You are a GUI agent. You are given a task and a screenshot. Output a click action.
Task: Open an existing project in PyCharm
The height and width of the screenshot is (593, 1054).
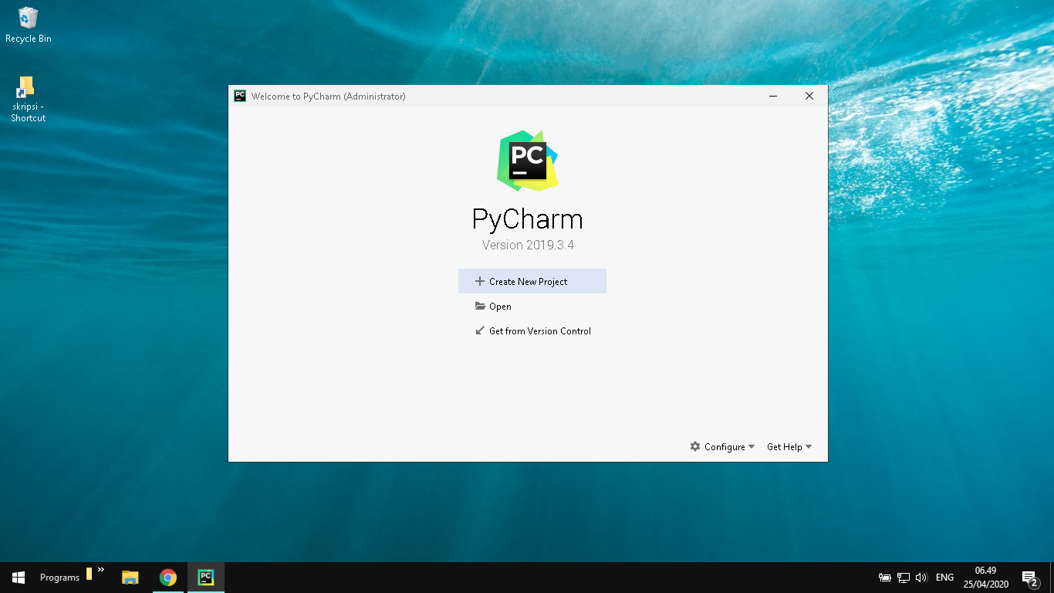point(493,307)
